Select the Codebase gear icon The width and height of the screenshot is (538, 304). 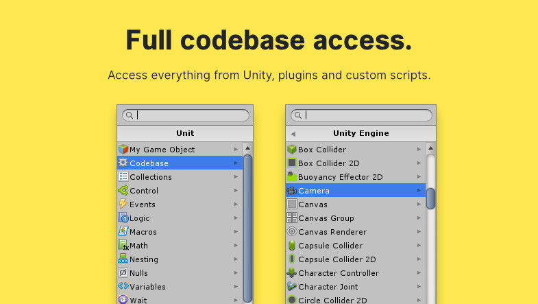[x=123, y=163]
